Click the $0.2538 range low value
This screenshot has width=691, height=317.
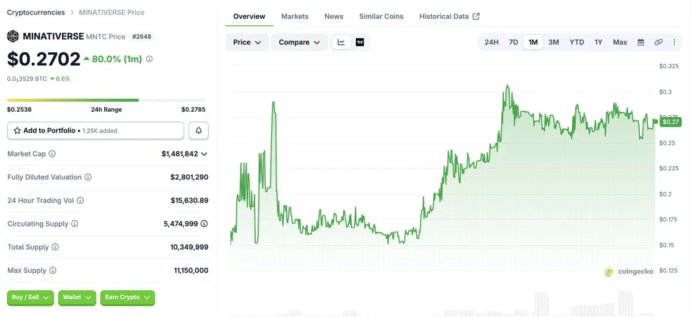pos(19,109)
